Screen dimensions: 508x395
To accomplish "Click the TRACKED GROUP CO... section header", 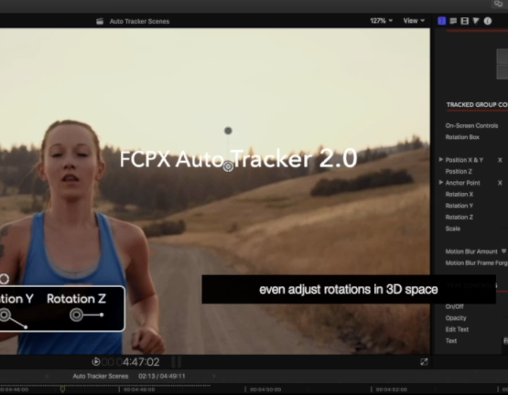I will click(477, 105).
